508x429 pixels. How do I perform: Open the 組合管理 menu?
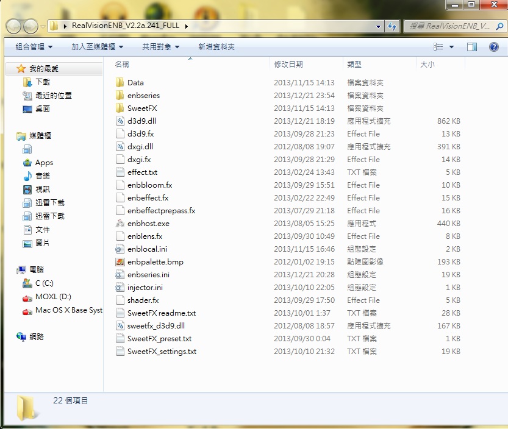pyautogui.click(x=34, y=47)
